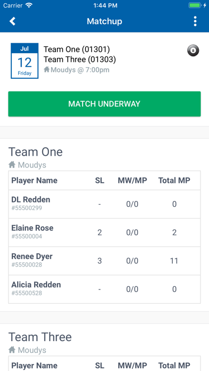
Task: Open the three-dot overflow menu
Action: click(195, 21)
